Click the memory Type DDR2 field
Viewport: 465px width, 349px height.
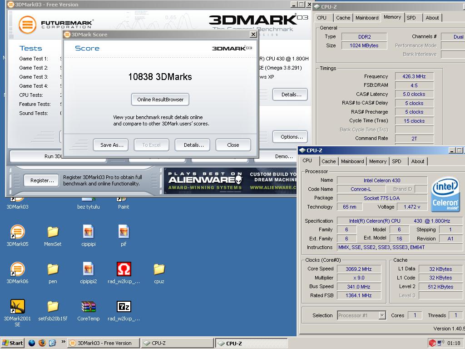tap(364, 37)
